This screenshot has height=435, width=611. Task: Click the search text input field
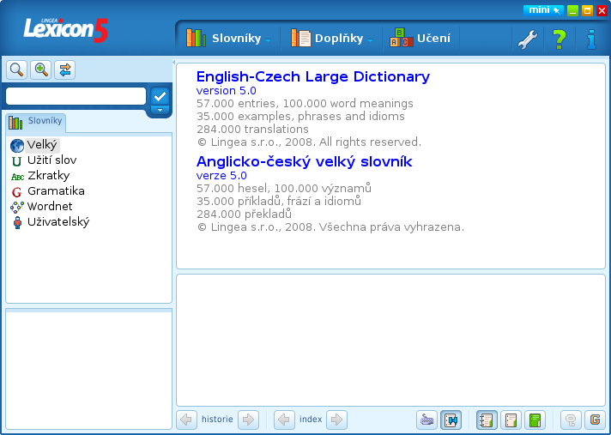(x=76, y=96)
